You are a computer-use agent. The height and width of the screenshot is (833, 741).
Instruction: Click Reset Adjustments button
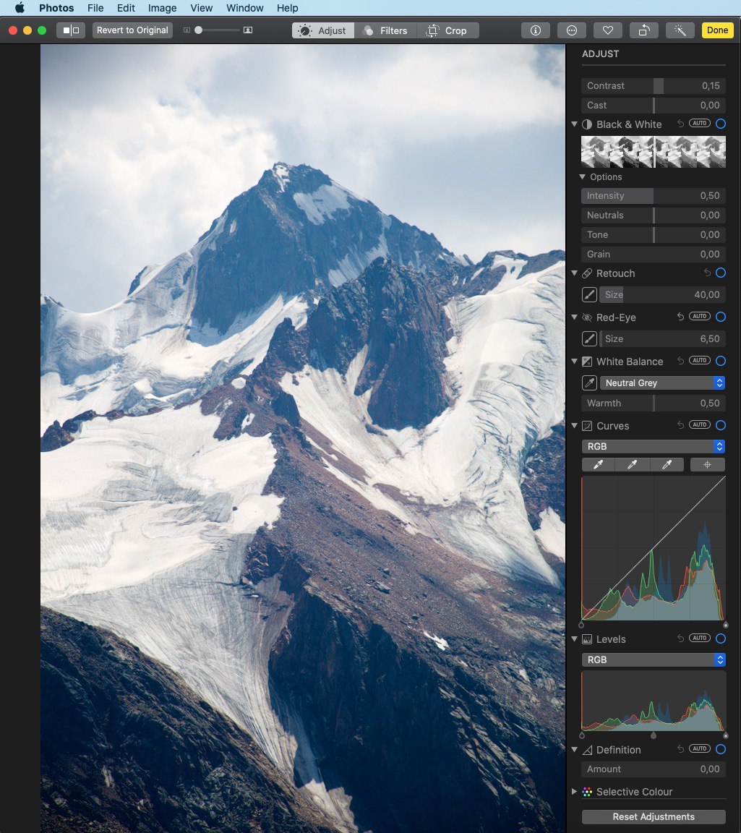654,816
